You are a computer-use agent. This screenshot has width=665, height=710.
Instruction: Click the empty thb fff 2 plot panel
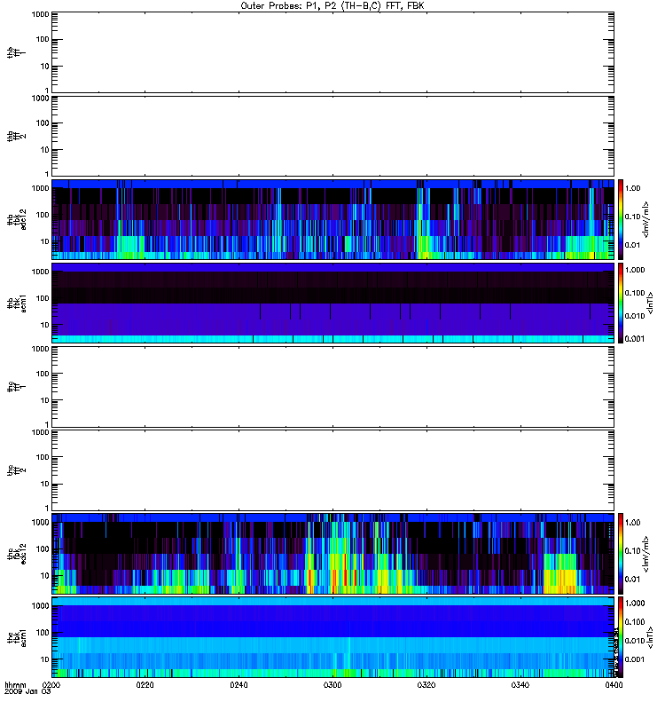tap(332, 136)
